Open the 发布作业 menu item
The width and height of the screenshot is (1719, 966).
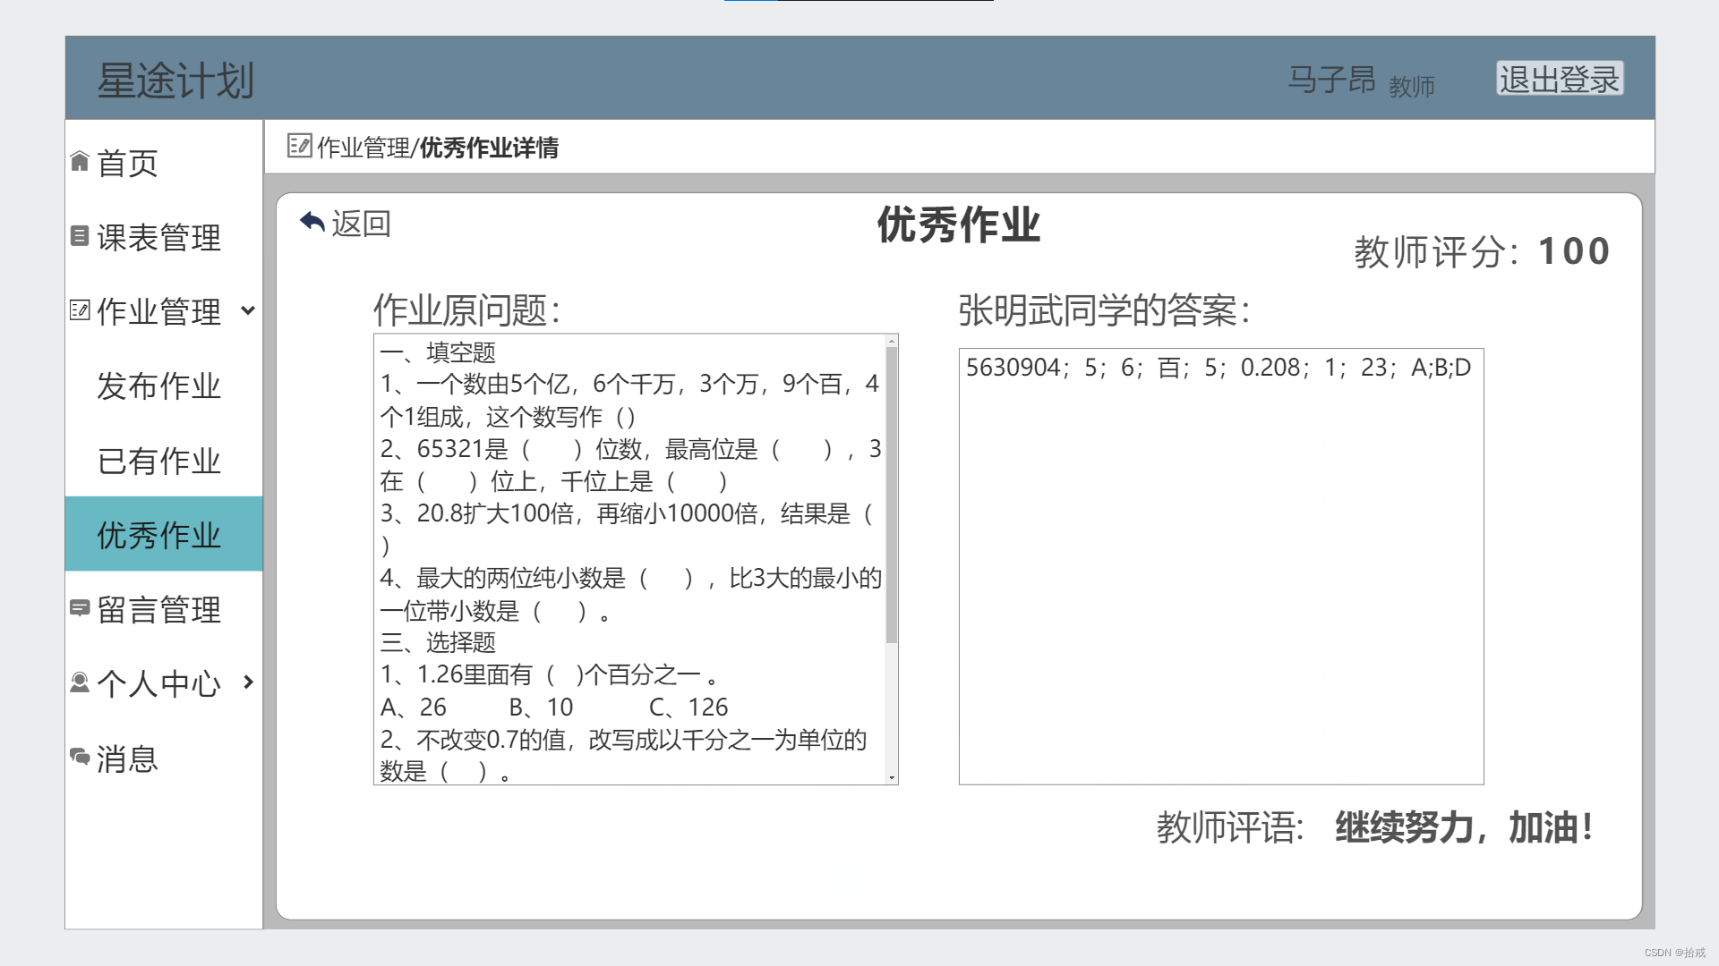pos(158,386)
